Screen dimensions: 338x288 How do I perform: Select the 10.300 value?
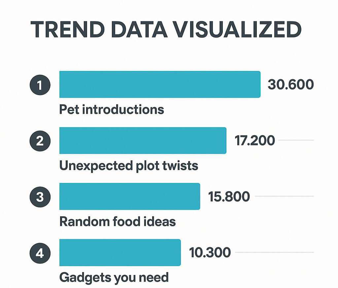210,253
